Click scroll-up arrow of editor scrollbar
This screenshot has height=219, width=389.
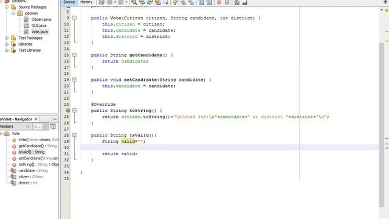pos(382,10)
